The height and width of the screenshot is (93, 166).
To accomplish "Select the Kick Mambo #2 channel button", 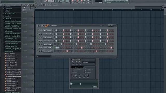I will 47,34.
